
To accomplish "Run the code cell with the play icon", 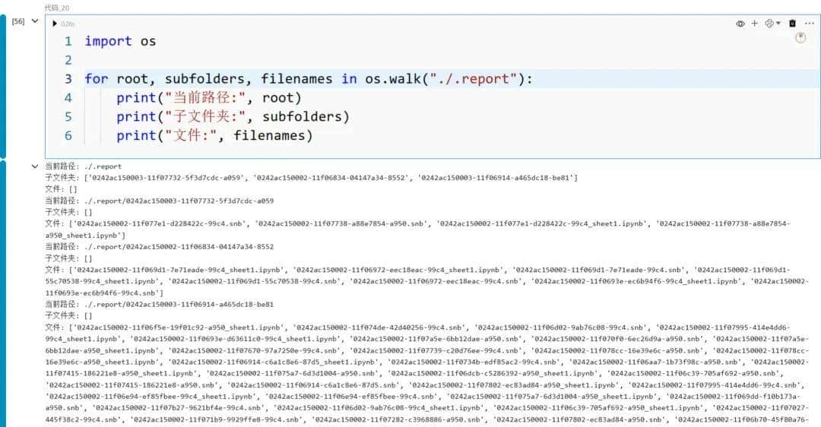I will coord(55,24).
